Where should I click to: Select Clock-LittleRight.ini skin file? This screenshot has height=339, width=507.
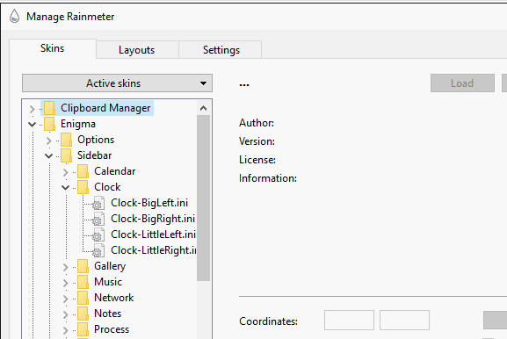154,250
